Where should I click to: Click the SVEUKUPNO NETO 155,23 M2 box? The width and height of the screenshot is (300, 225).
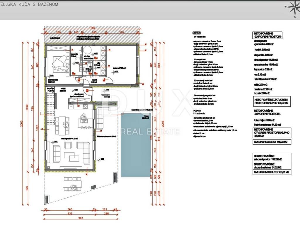[271, 142]
